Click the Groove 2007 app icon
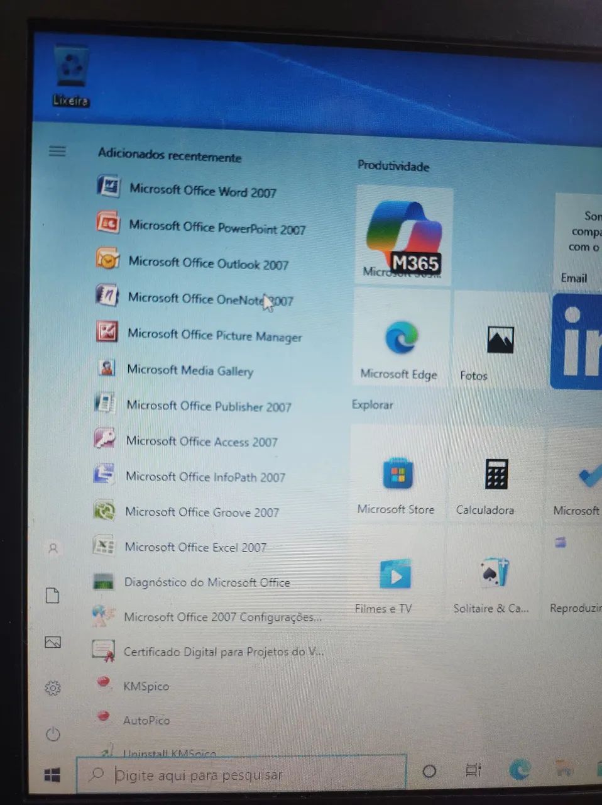 click(104, 509)
